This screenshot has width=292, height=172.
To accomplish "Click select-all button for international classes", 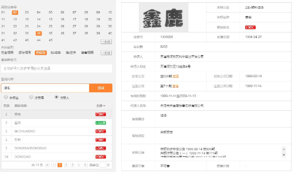I will point(106,42).
